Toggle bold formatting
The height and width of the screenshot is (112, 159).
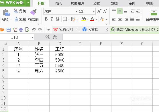[x=46, y=19]
